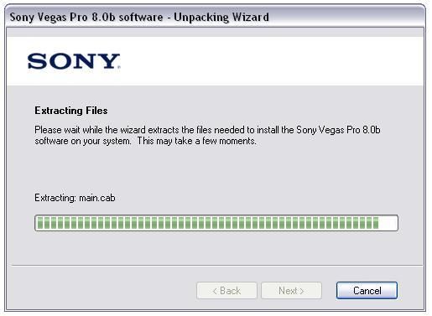432x316 pixels.
Task: Click 'Sony Vegas Pro 8.0b' in the description text
Action: click(338, 130)
